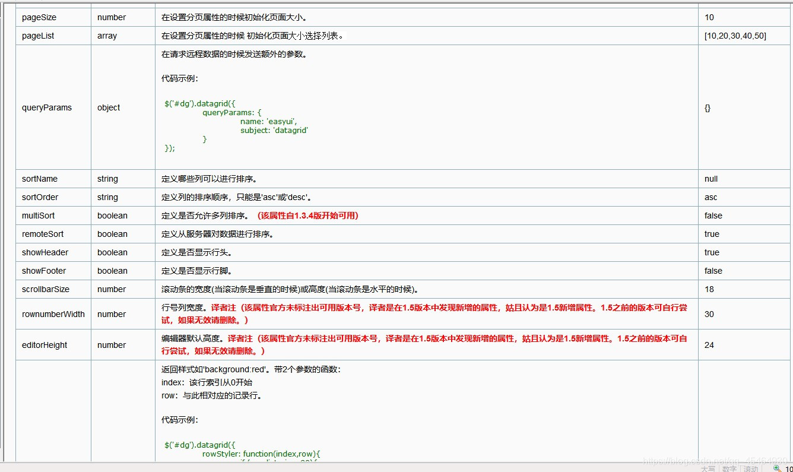Click the text 'row：与此相对应的记录行。'
This screenshot has width=793, height=472.
point(212,395)
